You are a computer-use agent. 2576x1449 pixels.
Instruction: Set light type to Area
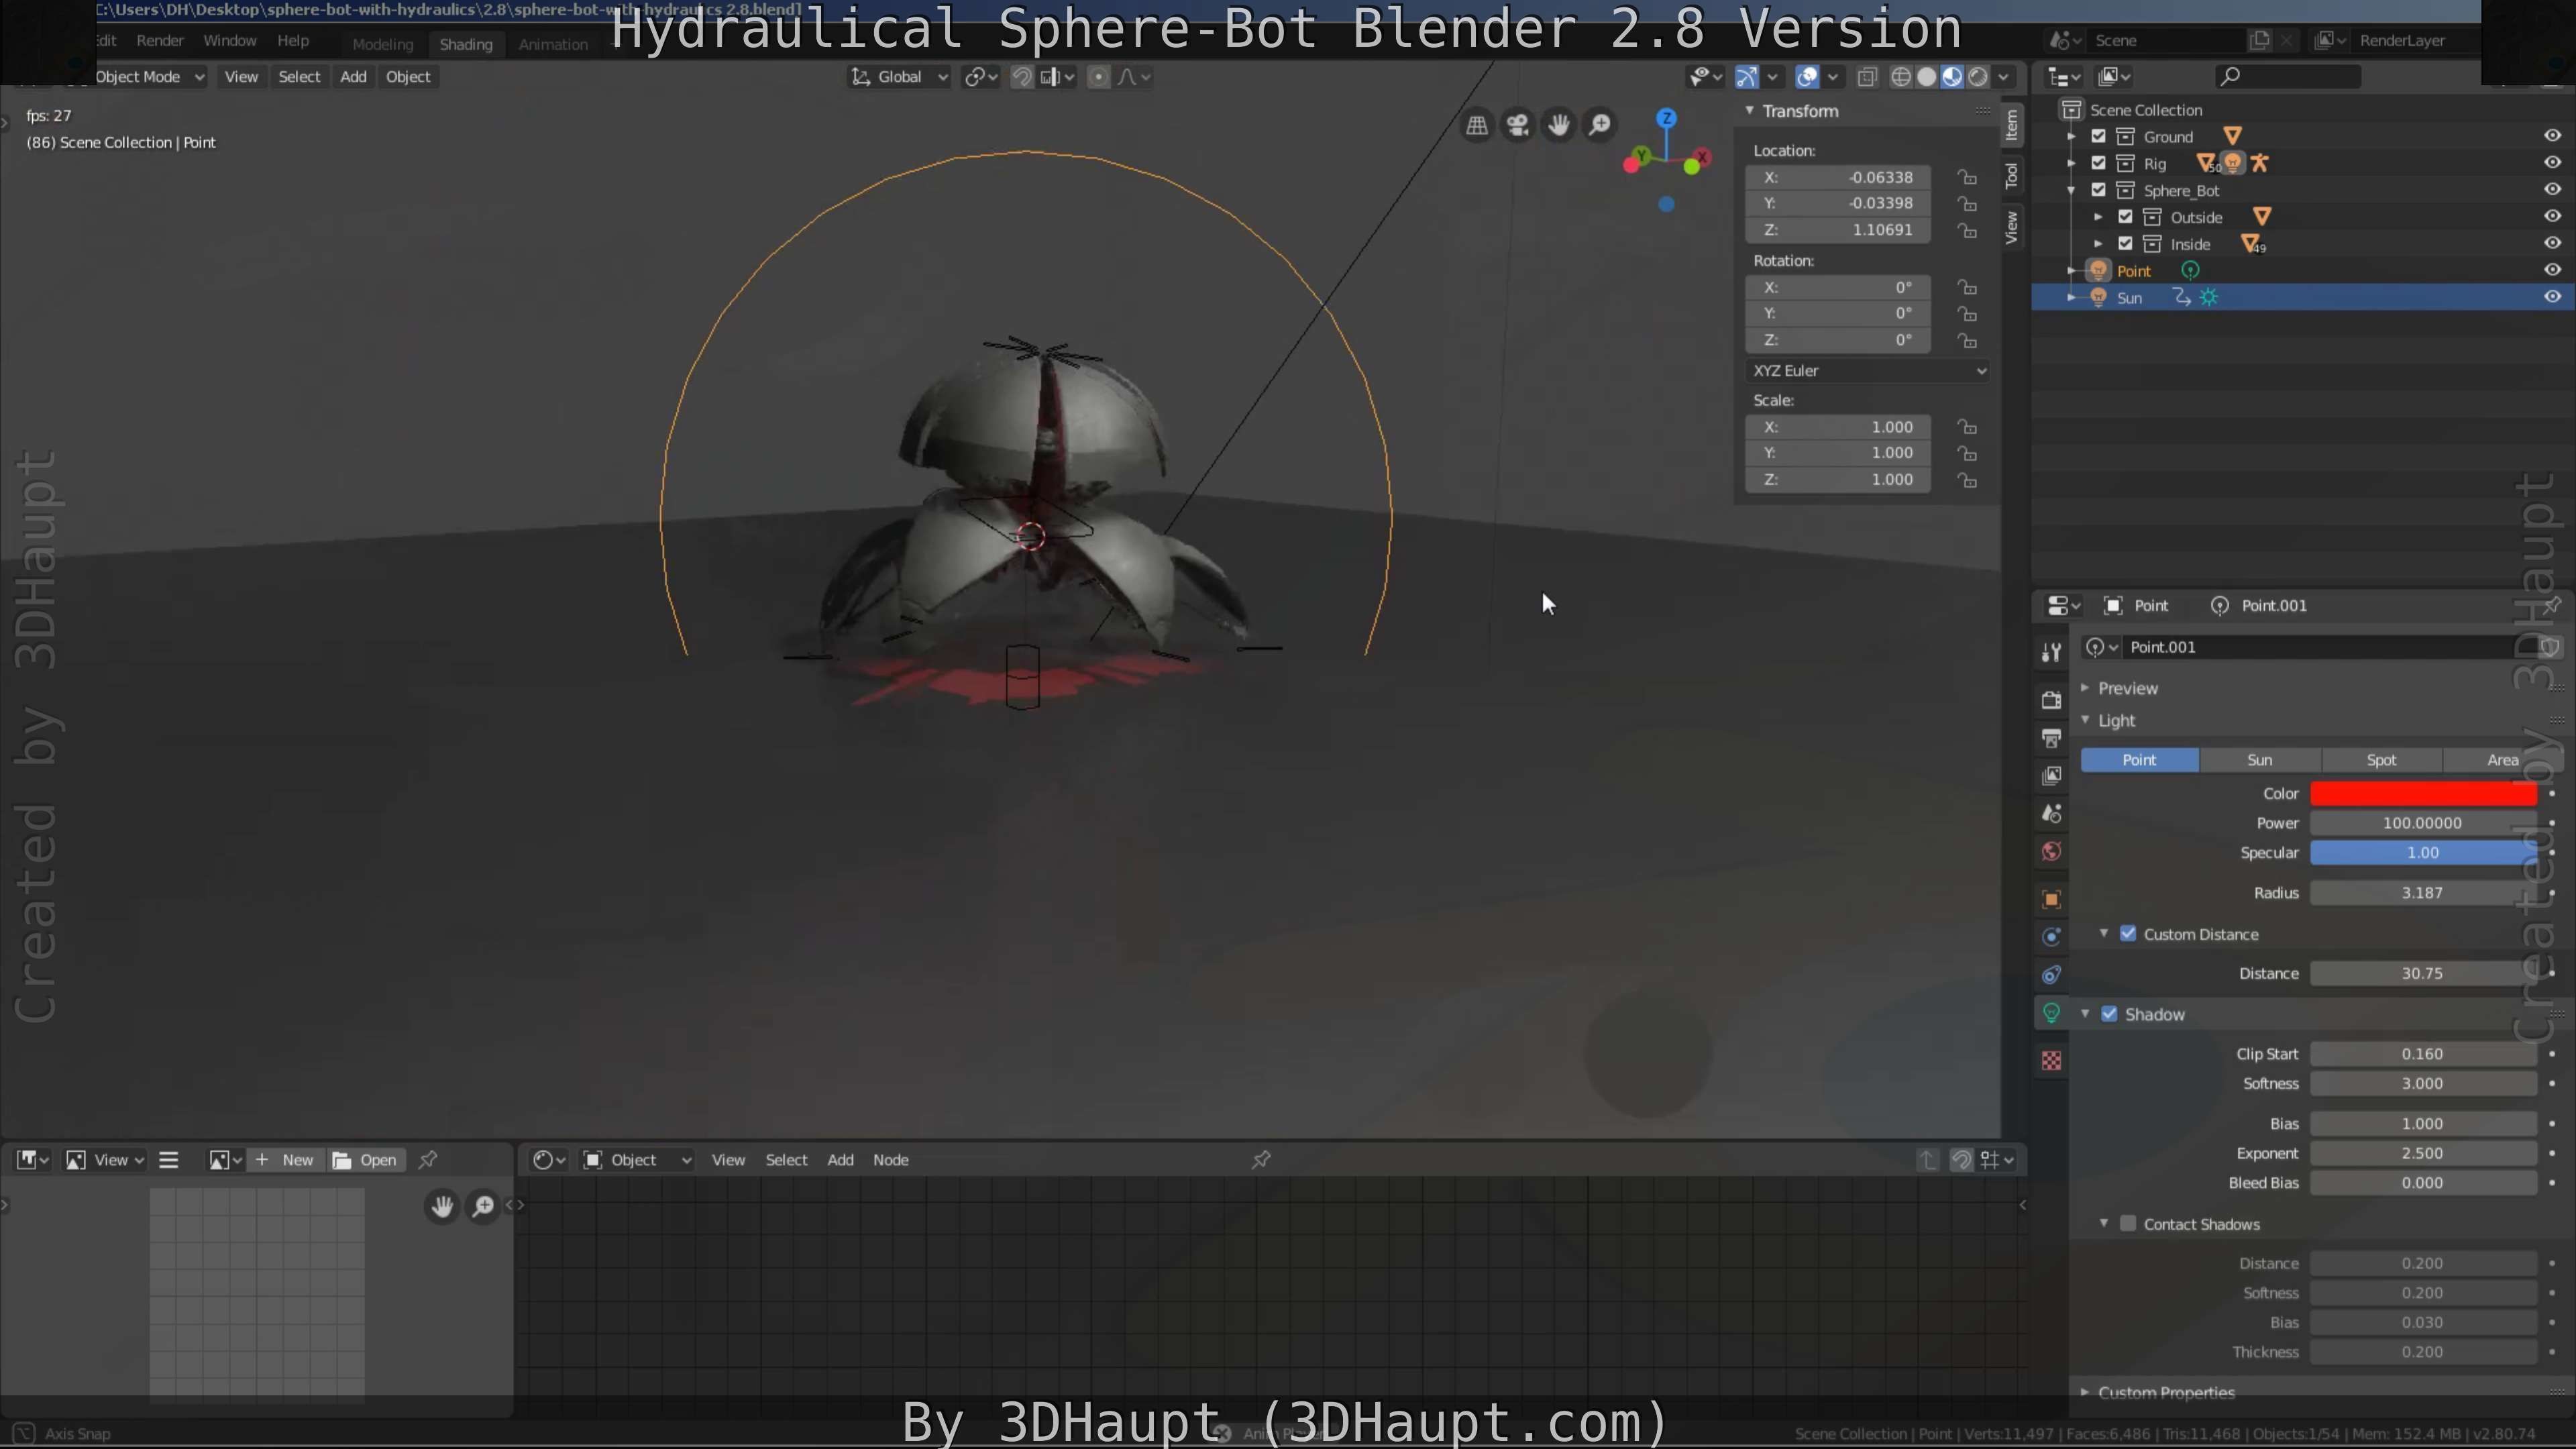pyautogui.click(x=2503, y=760)
